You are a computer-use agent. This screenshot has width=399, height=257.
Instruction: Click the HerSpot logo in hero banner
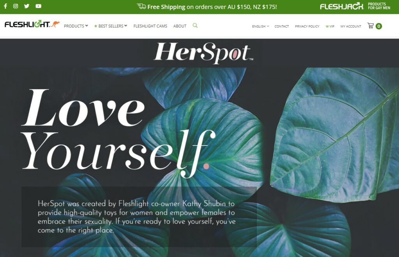tap(203, 53)
